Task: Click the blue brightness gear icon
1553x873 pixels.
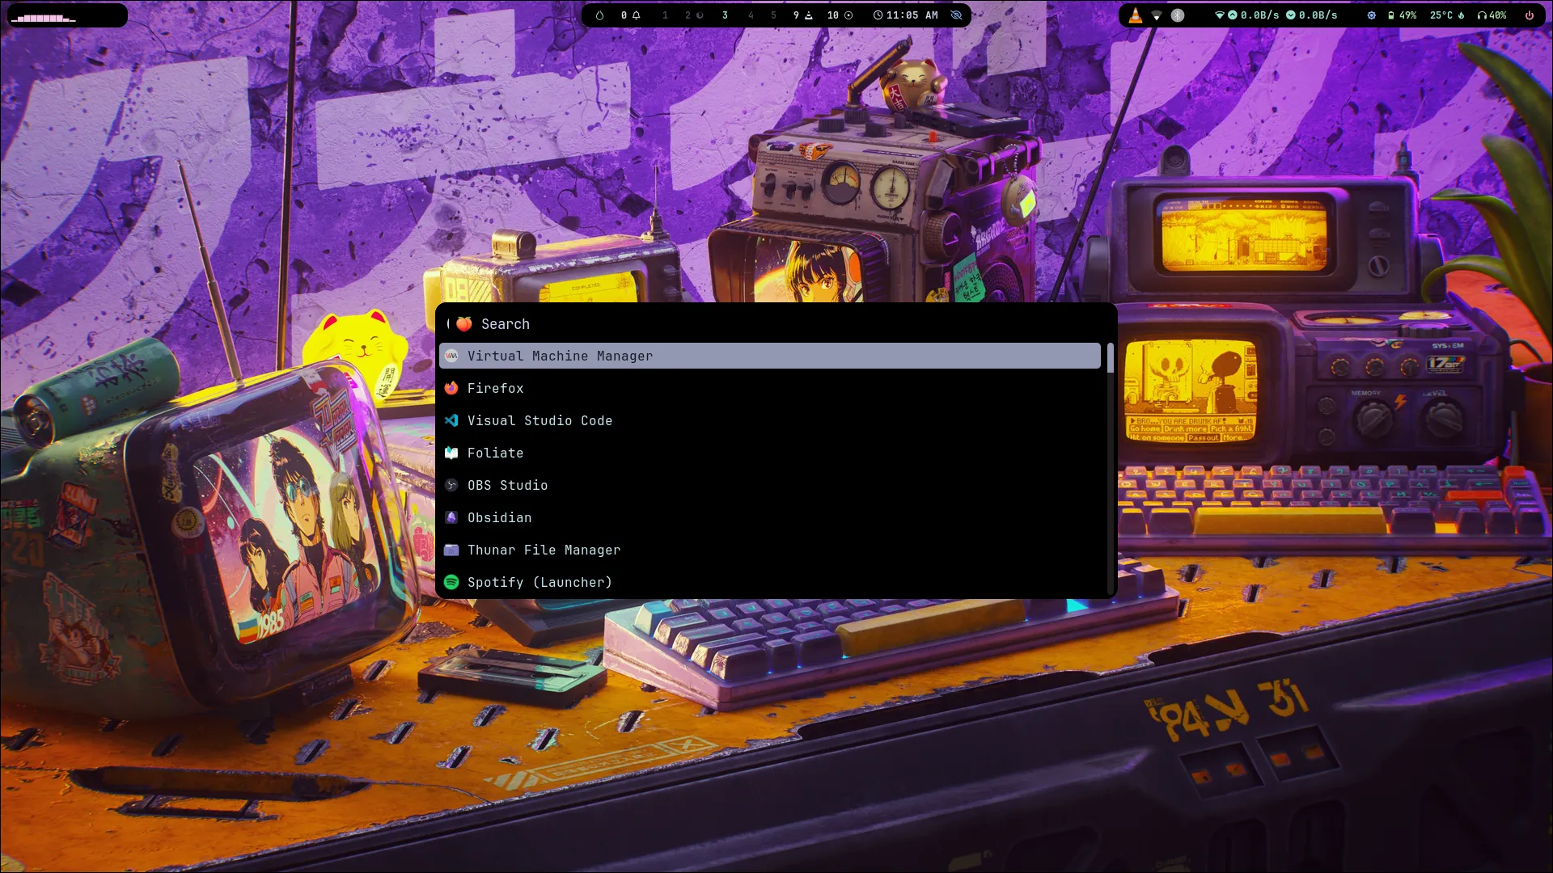Action: [x=1371, y=15]
